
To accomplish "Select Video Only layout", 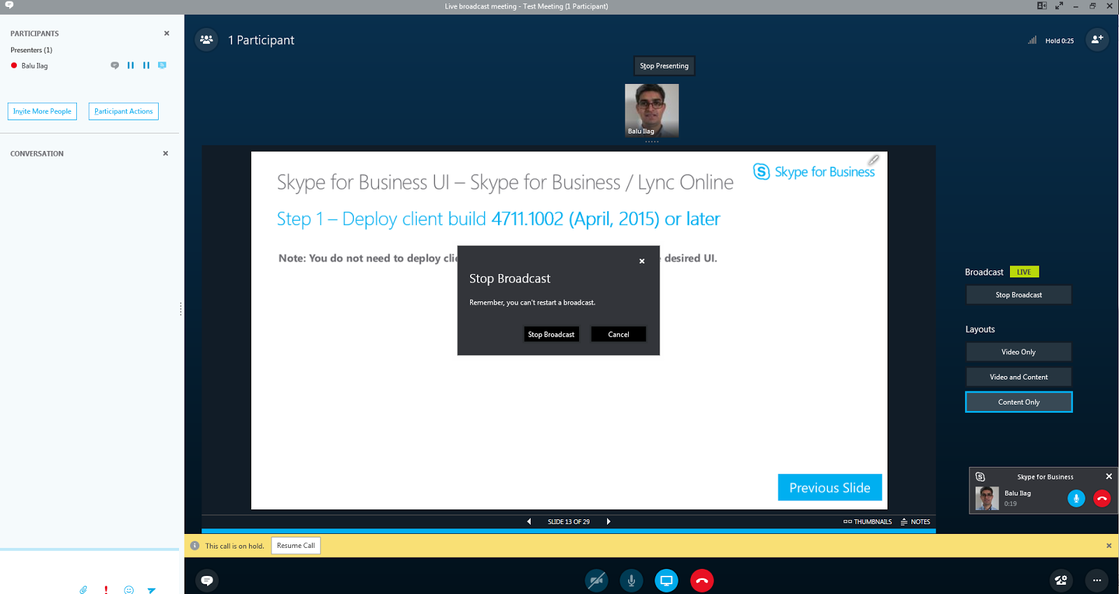I will [x=1019, y=352].
